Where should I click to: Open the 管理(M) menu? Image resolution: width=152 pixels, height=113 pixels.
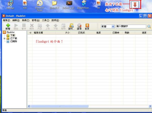click(x=36, y=20)
